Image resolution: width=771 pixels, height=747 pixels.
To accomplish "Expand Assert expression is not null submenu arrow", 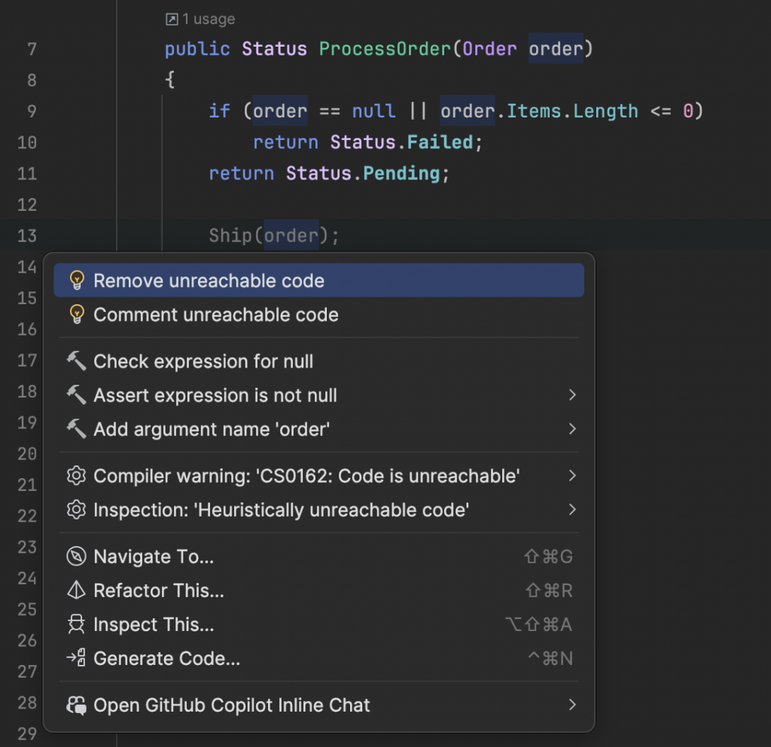I will [572, 395].
